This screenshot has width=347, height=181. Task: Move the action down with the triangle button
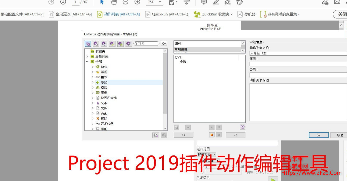(219, 127)
